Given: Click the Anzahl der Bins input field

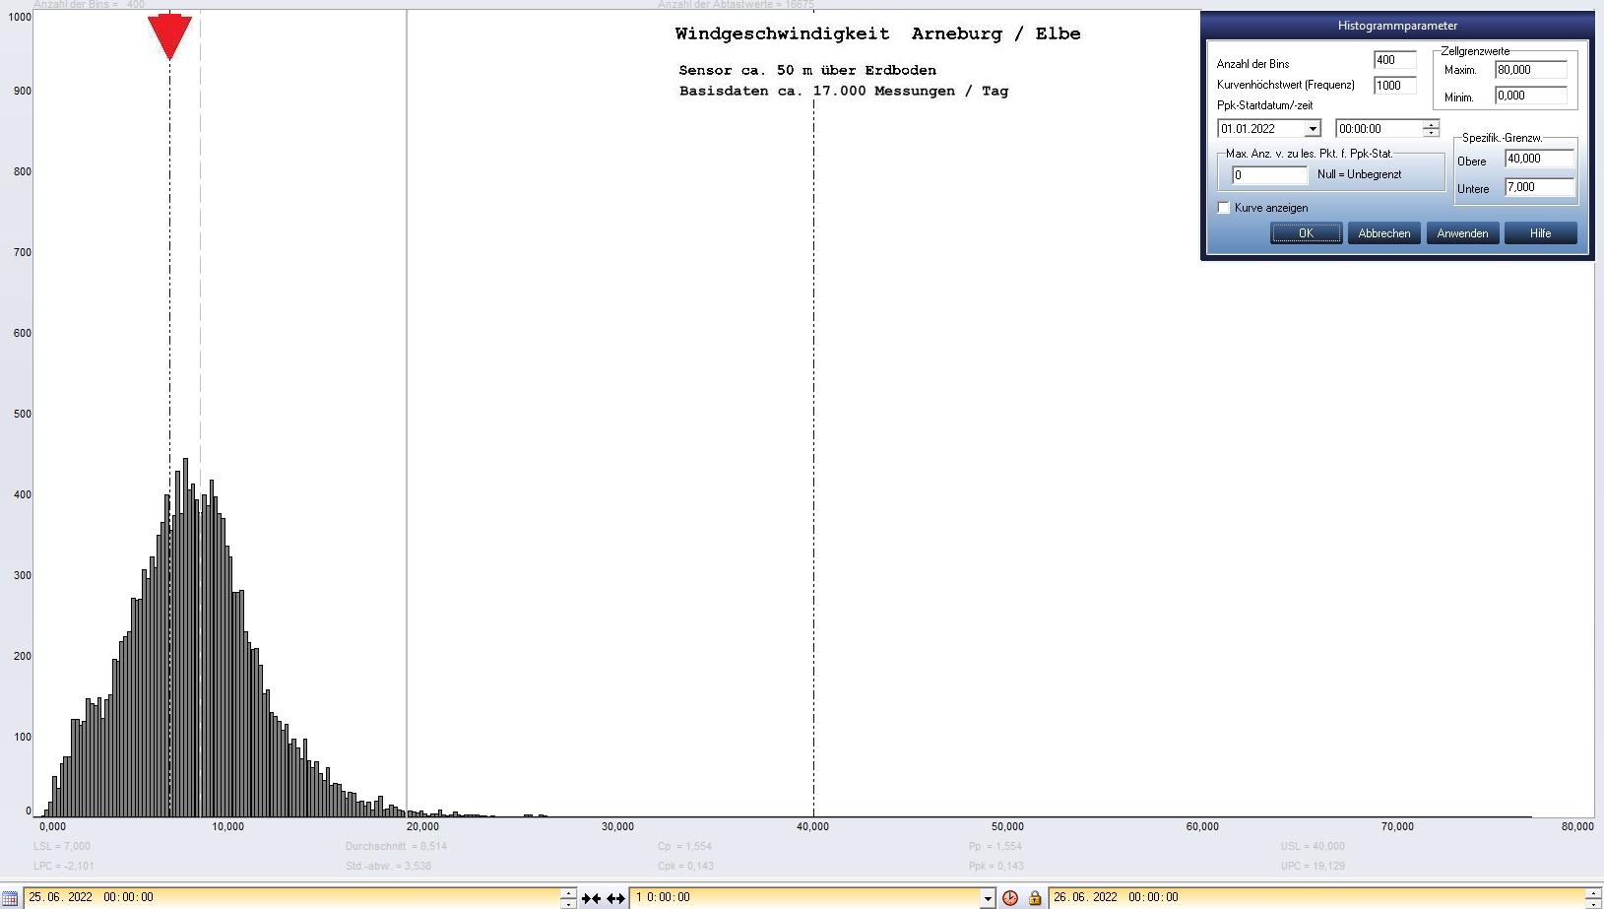Looking at the screenshot, I should pos(1394,60).
